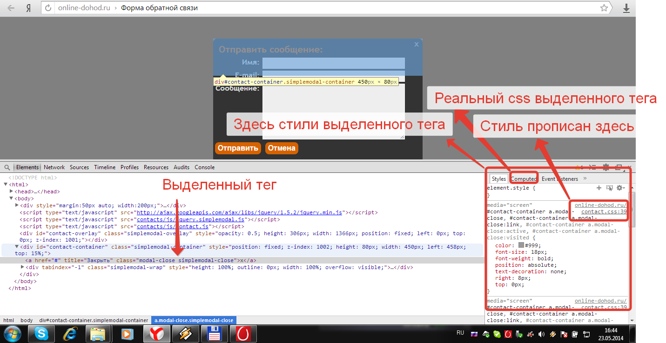
Task: Expand the simplemodal-wrap div
Action: 23,267
